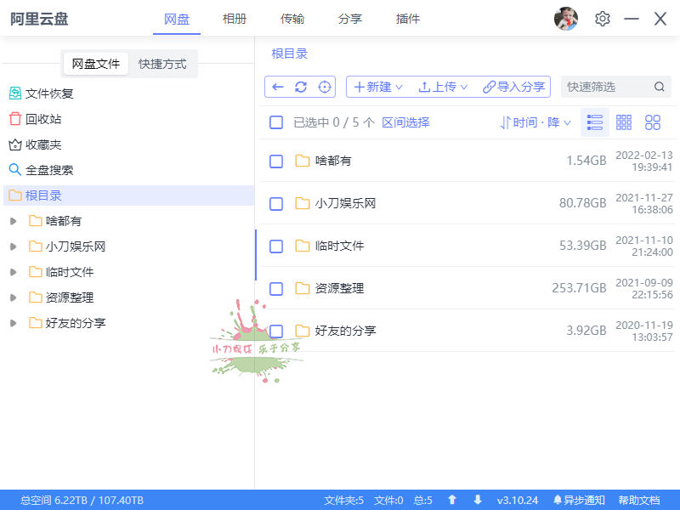Click the 全盘搜索 search icon
This screenshot has width=680, height=510.
(15, 169)
